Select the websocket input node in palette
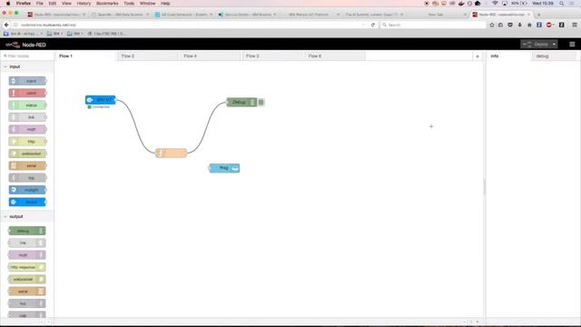 coord(28,154)
